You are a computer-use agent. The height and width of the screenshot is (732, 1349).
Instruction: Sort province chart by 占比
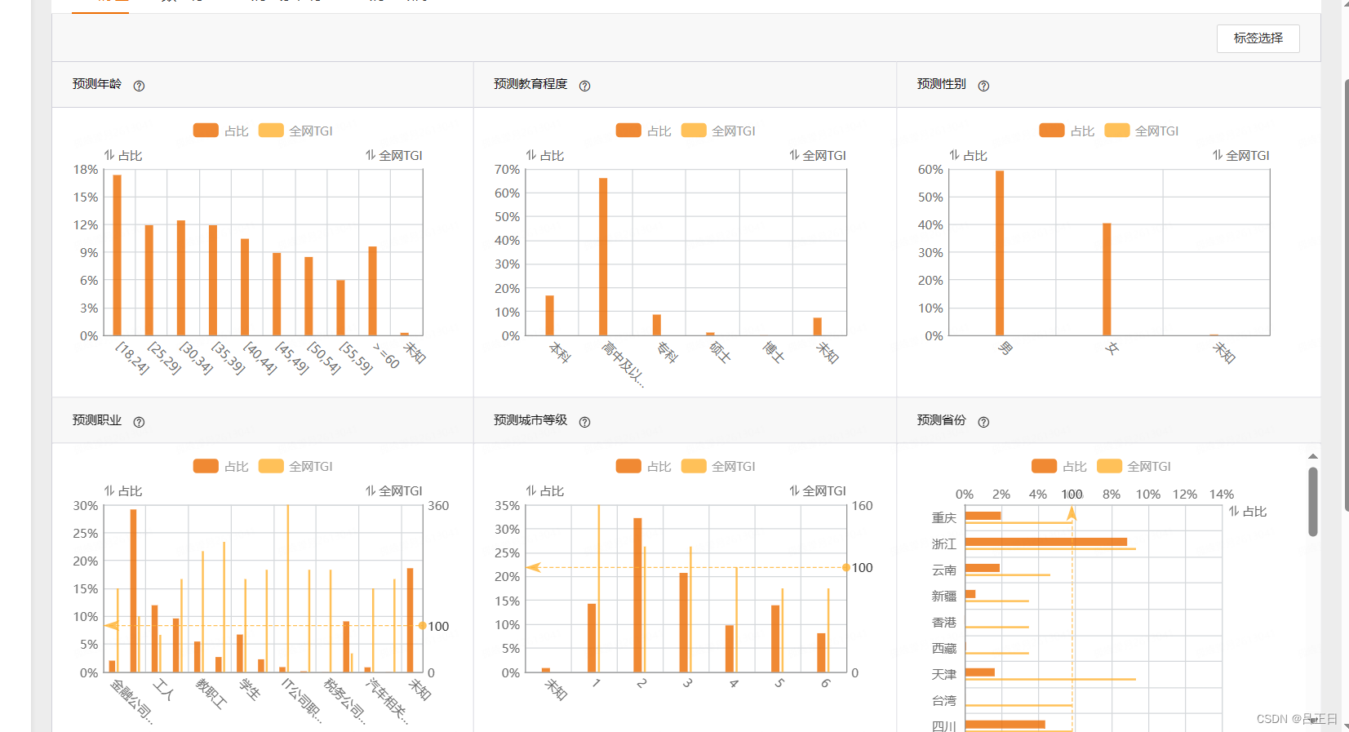[x=1248, y=512]
